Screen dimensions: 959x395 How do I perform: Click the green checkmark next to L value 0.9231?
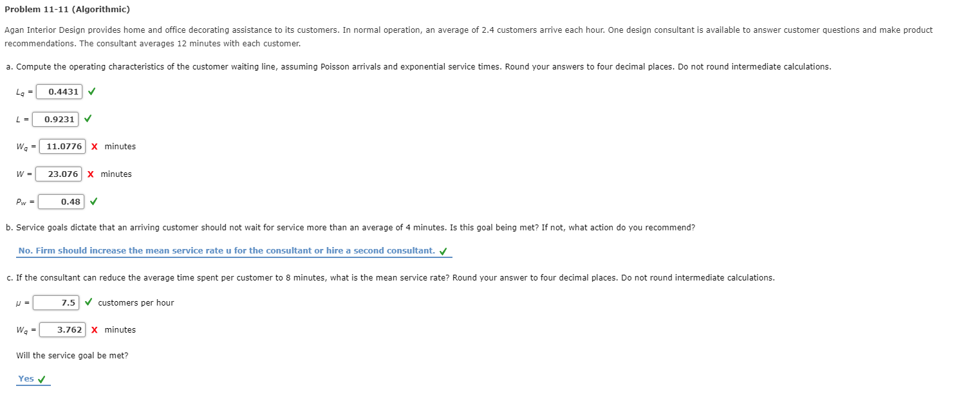(89, 119)
